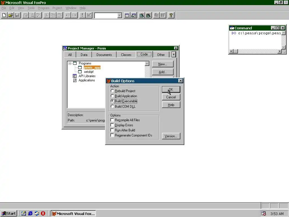Click the Run exclamation mark icon
Screen dimensions: 289x217
tap(82, 15)
